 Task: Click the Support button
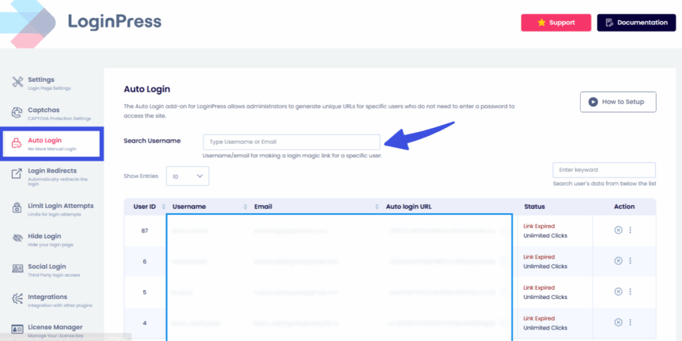point(556,23)
